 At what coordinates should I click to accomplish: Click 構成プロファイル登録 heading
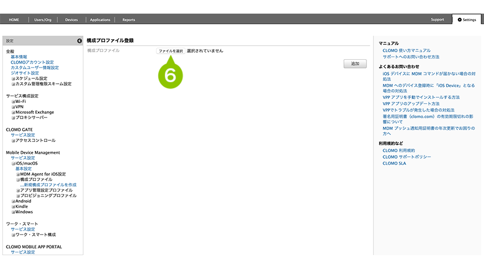click(x=110, y=40)
